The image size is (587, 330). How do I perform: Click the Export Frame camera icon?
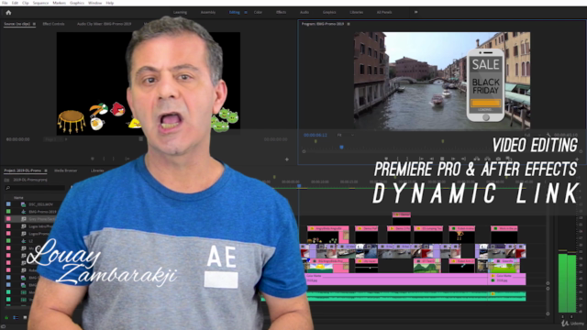coord(498,159)
